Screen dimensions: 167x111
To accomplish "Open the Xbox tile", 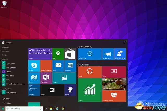I will [x=58, y=54].
